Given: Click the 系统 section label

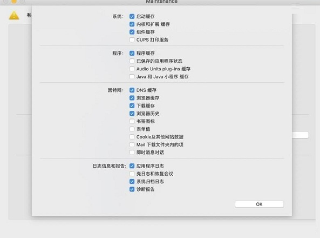Looking at the screenshot, I should (118, 16).
